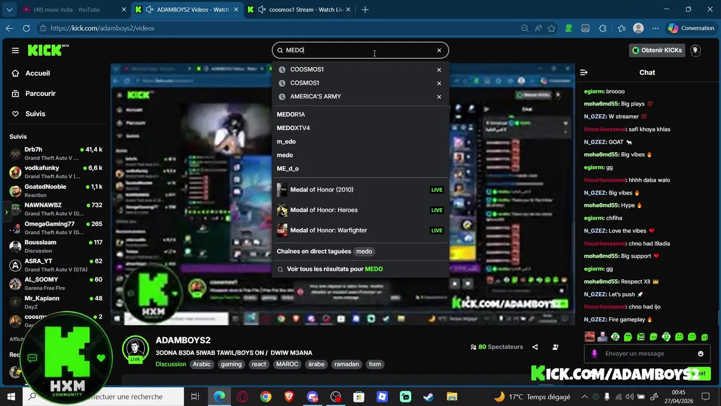Screen dimensions: 721x406
Task: Open followed channel vodkafunky
Action: tap(56, 172)
